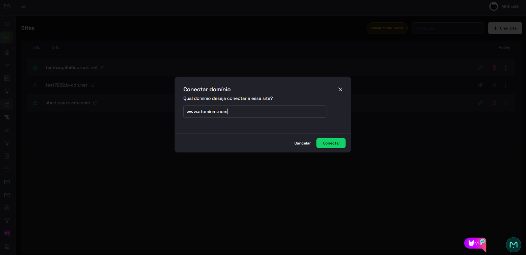Open the gift icon in sidebar
This screenshot has width=526, height=255.
click(7, 169)
